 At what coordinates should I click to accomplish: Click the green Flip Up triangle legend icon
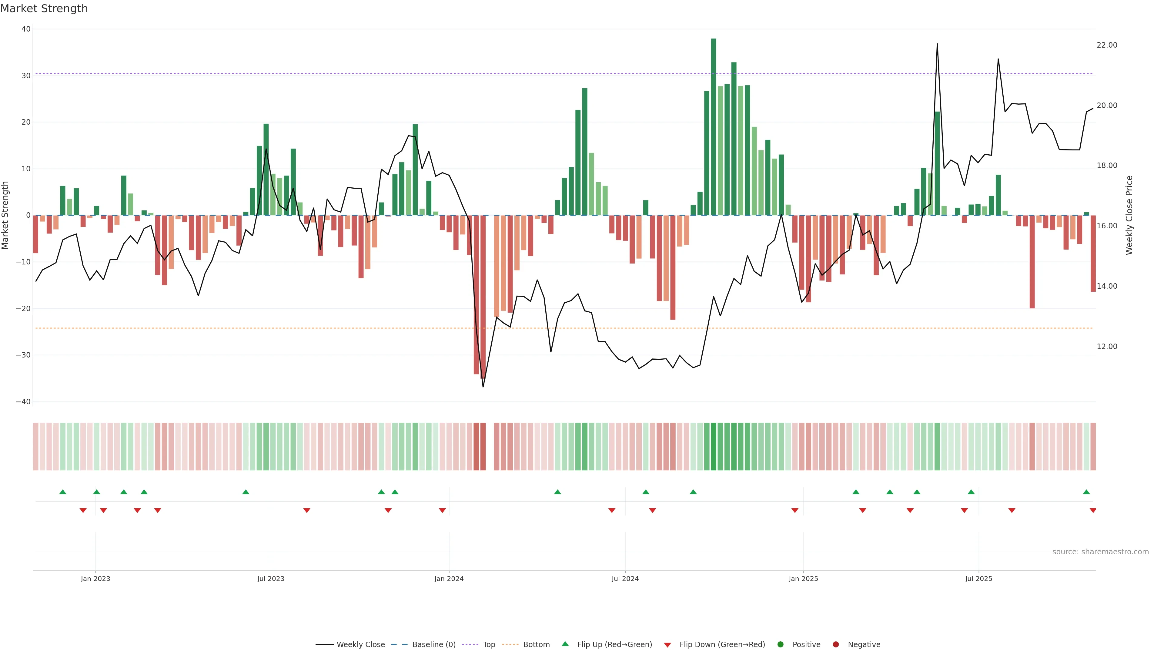pyautogui.click(x=565, y=644)
